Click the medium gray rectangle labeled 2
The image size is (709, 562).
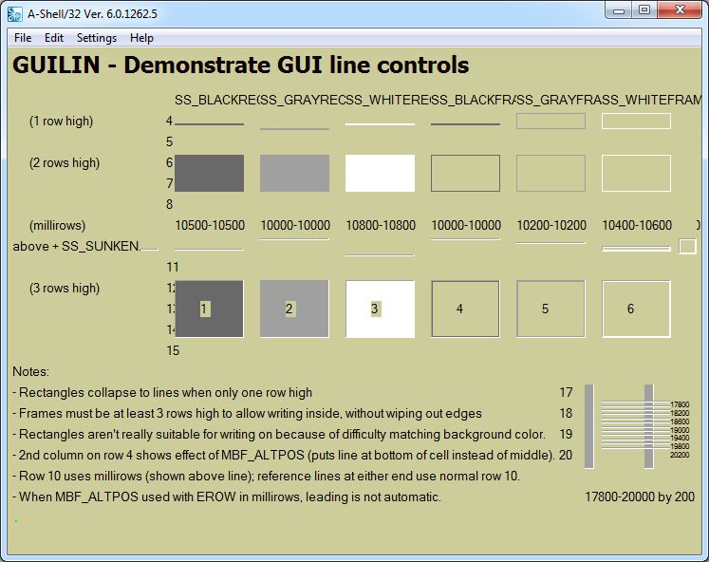294,309
